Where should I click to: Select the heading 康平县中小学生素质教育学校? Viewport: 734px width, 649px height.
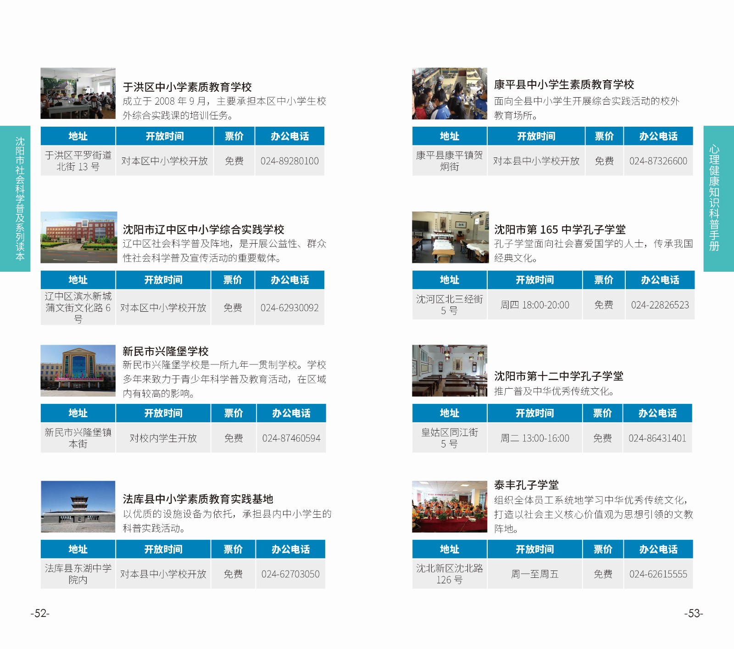click(x=564, y=84)
